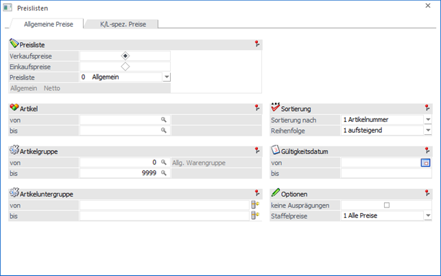Click magnifier next to Artikelgruppe bis 9999
Screen dimensions: 441x276
[x=164, y=173]
